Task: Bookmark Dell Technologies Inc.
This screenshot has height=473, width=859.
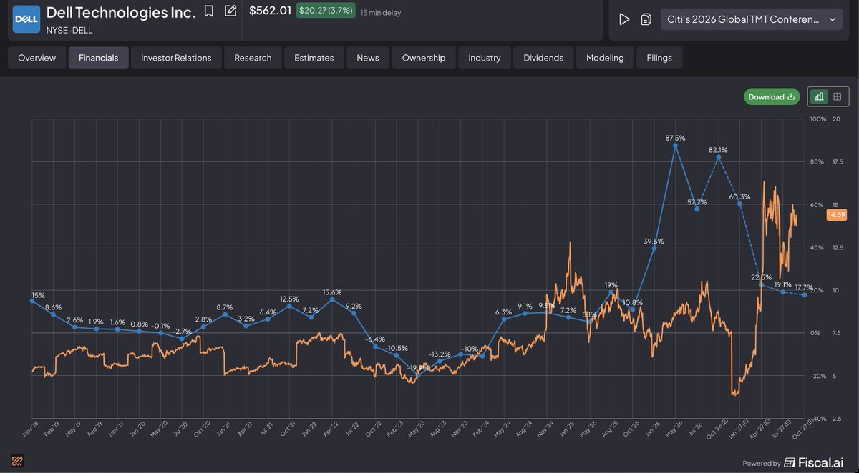Action: pyautogui.click(x=209, y=11)
